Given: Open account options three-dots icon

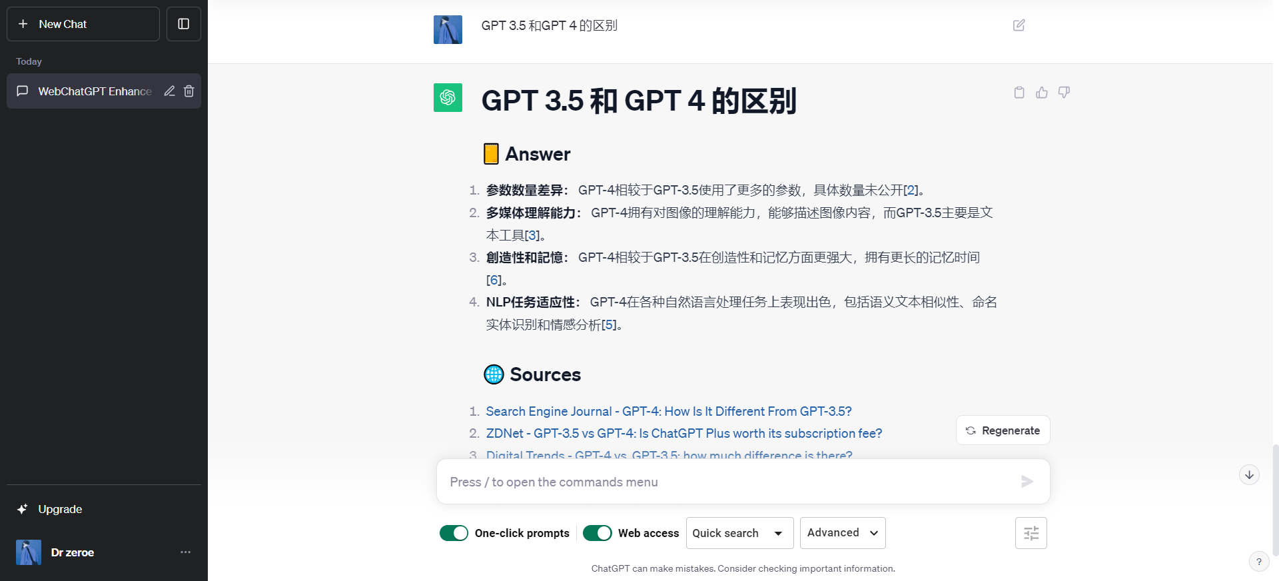Looking at the screenshot, I should (x=185, y=552).
